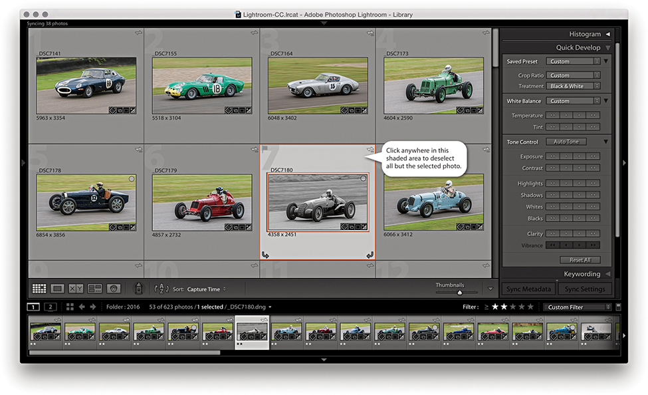This screenshot has width=648, height=395.
Task: Reverse sort direction with A-Z icon
Action: [161, 289]
